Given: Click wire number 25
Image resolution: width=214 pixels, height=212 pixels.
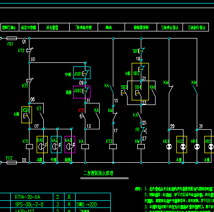Looking at the screenshot, I should click(x=144, y=123).
